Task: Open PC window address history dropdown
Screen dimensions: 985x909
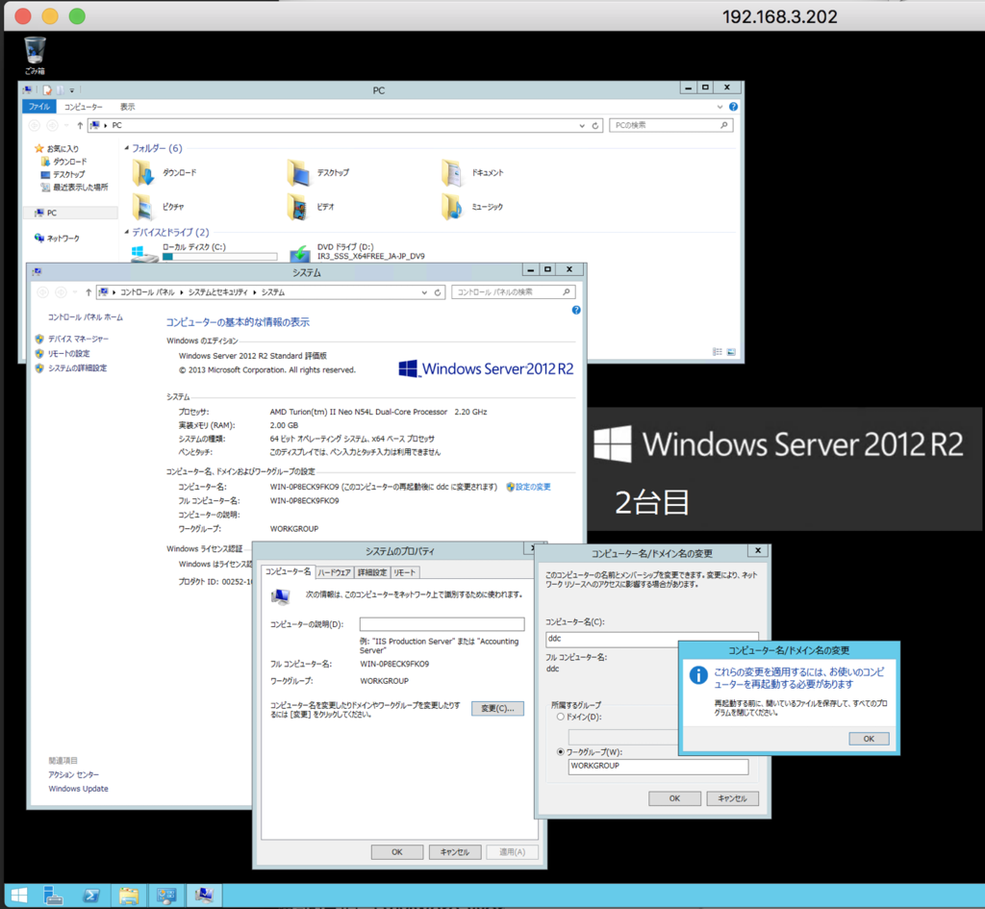Action: click(582, 126)
